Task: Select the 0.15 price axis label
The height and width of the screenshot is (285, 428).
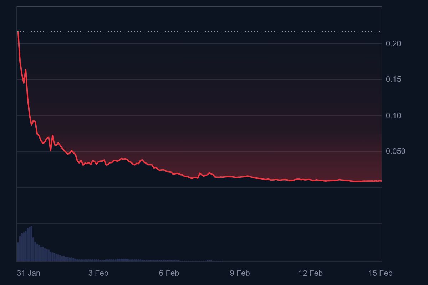Action: click(393, 79)
